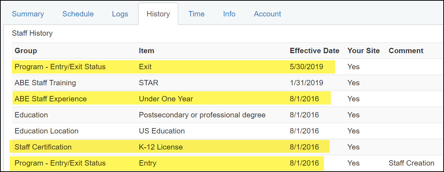This screenshot has height=172, width=444.
Task: Click the Group column header
Action: coord(26,51)
